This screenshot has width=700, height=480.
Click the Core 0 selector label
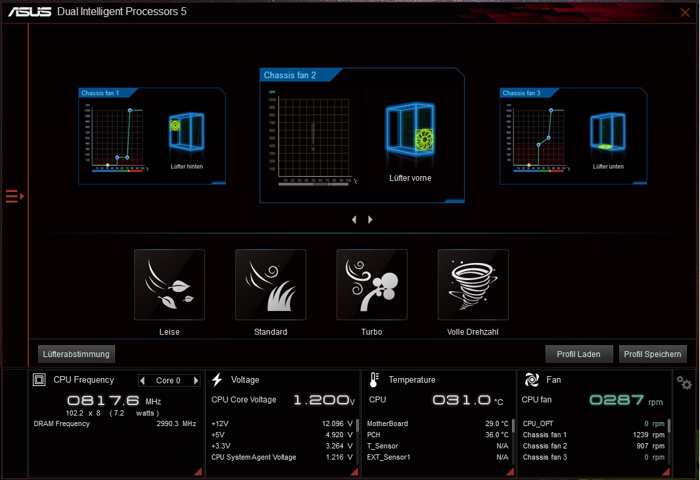pyautogui.click(x=168, y=381)
